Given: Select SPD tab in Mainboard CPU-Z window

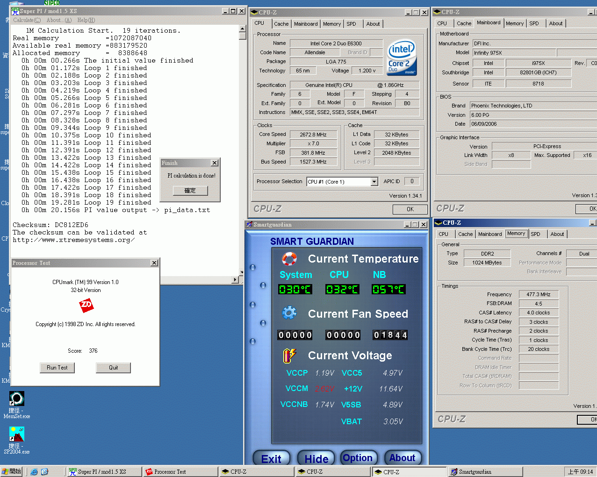Looking at the screenshot, I should coord(534,23).
